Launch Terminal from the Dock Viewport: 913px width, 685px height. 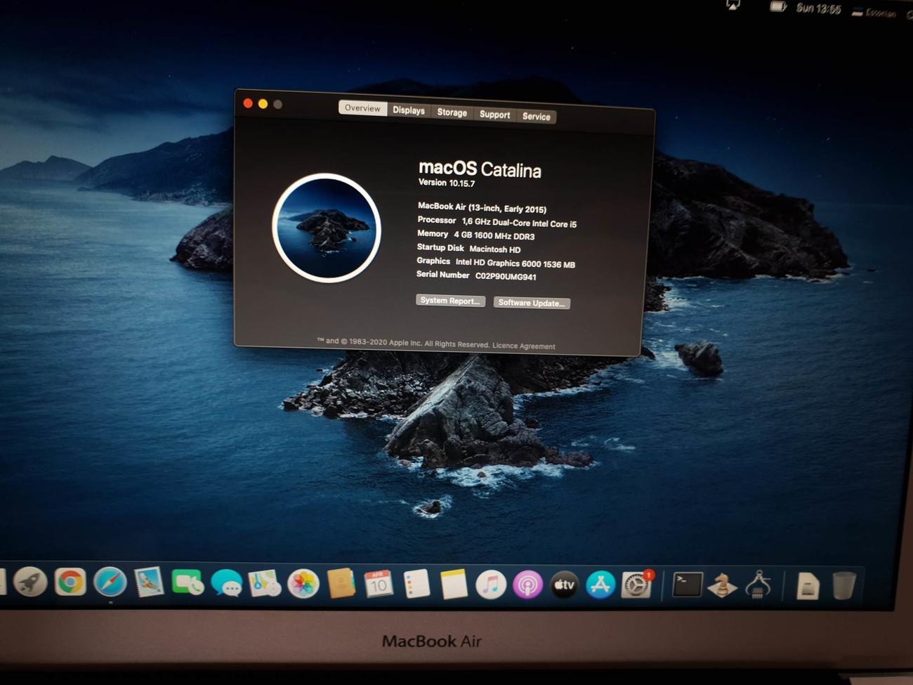point(687,585)
